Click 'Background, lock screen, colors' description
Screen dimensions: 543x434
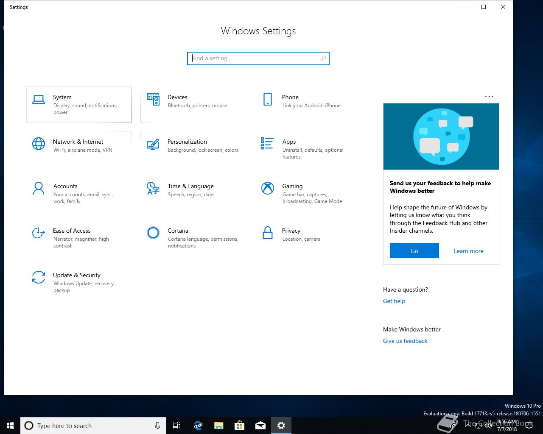pyautogui.click(x=203, y=150)
